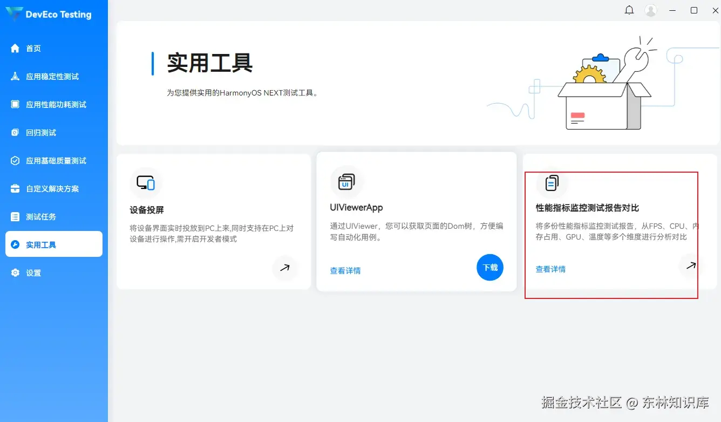Click the description mentioning FPS、CPU
Screen dimensions: 721x422
(x=617, y=232)
